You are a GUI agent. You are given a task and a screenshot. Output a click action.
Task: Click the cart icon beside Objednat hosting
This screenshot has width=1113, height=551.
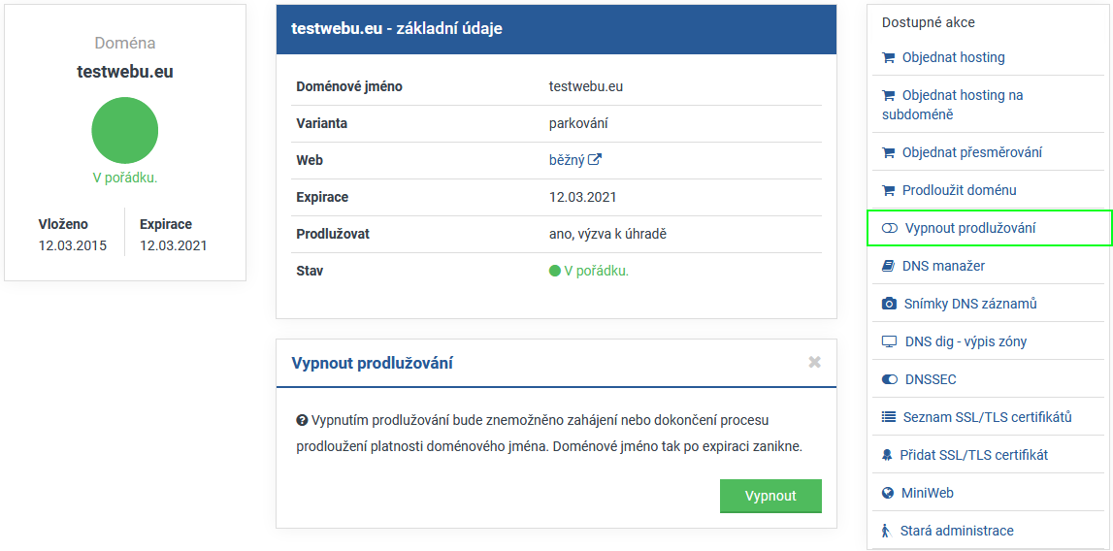tap(888, 57)
